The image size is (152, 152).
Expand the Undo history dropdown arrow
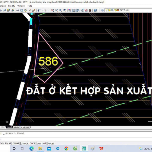coord(42,10)
